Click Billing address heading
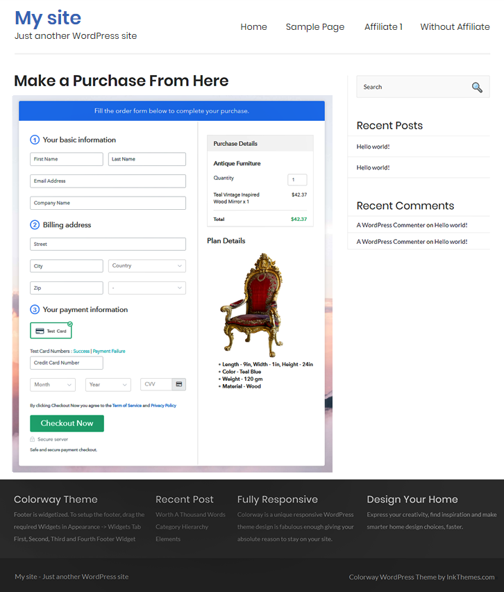The height and width of the screenshot is (592, 504). [67, 225]
